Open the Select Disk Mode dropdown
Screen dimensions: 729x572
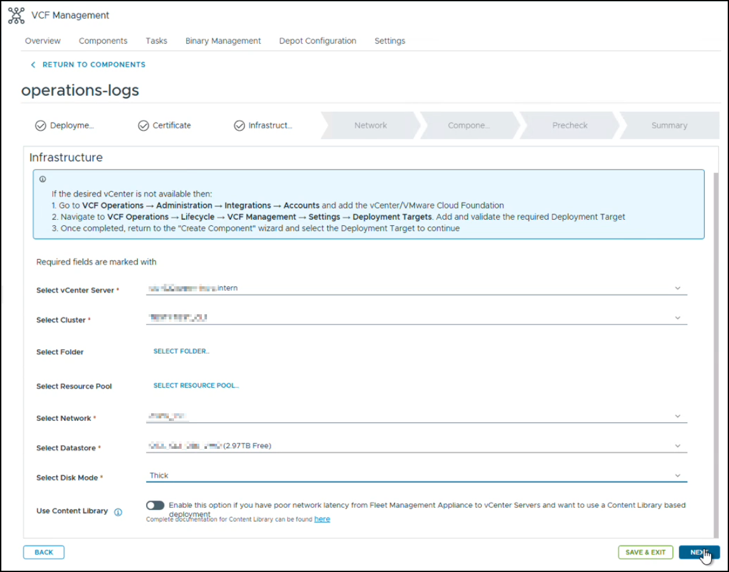[417, 476]
